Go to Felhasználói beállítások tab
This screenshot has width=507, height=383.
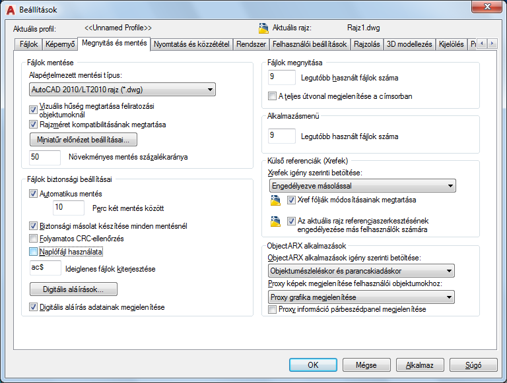tap(310, 44)
